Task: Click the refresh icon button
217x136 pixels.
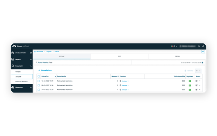Action: click(203, 51)
